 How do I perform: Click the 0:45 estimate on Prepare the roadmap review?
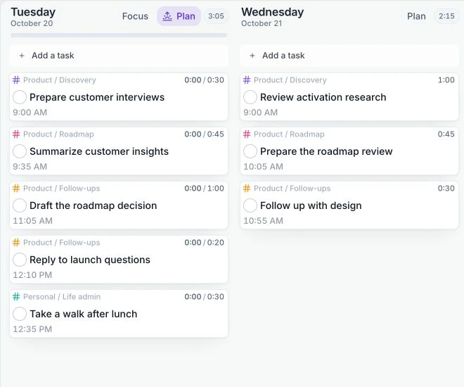(446, 134)
